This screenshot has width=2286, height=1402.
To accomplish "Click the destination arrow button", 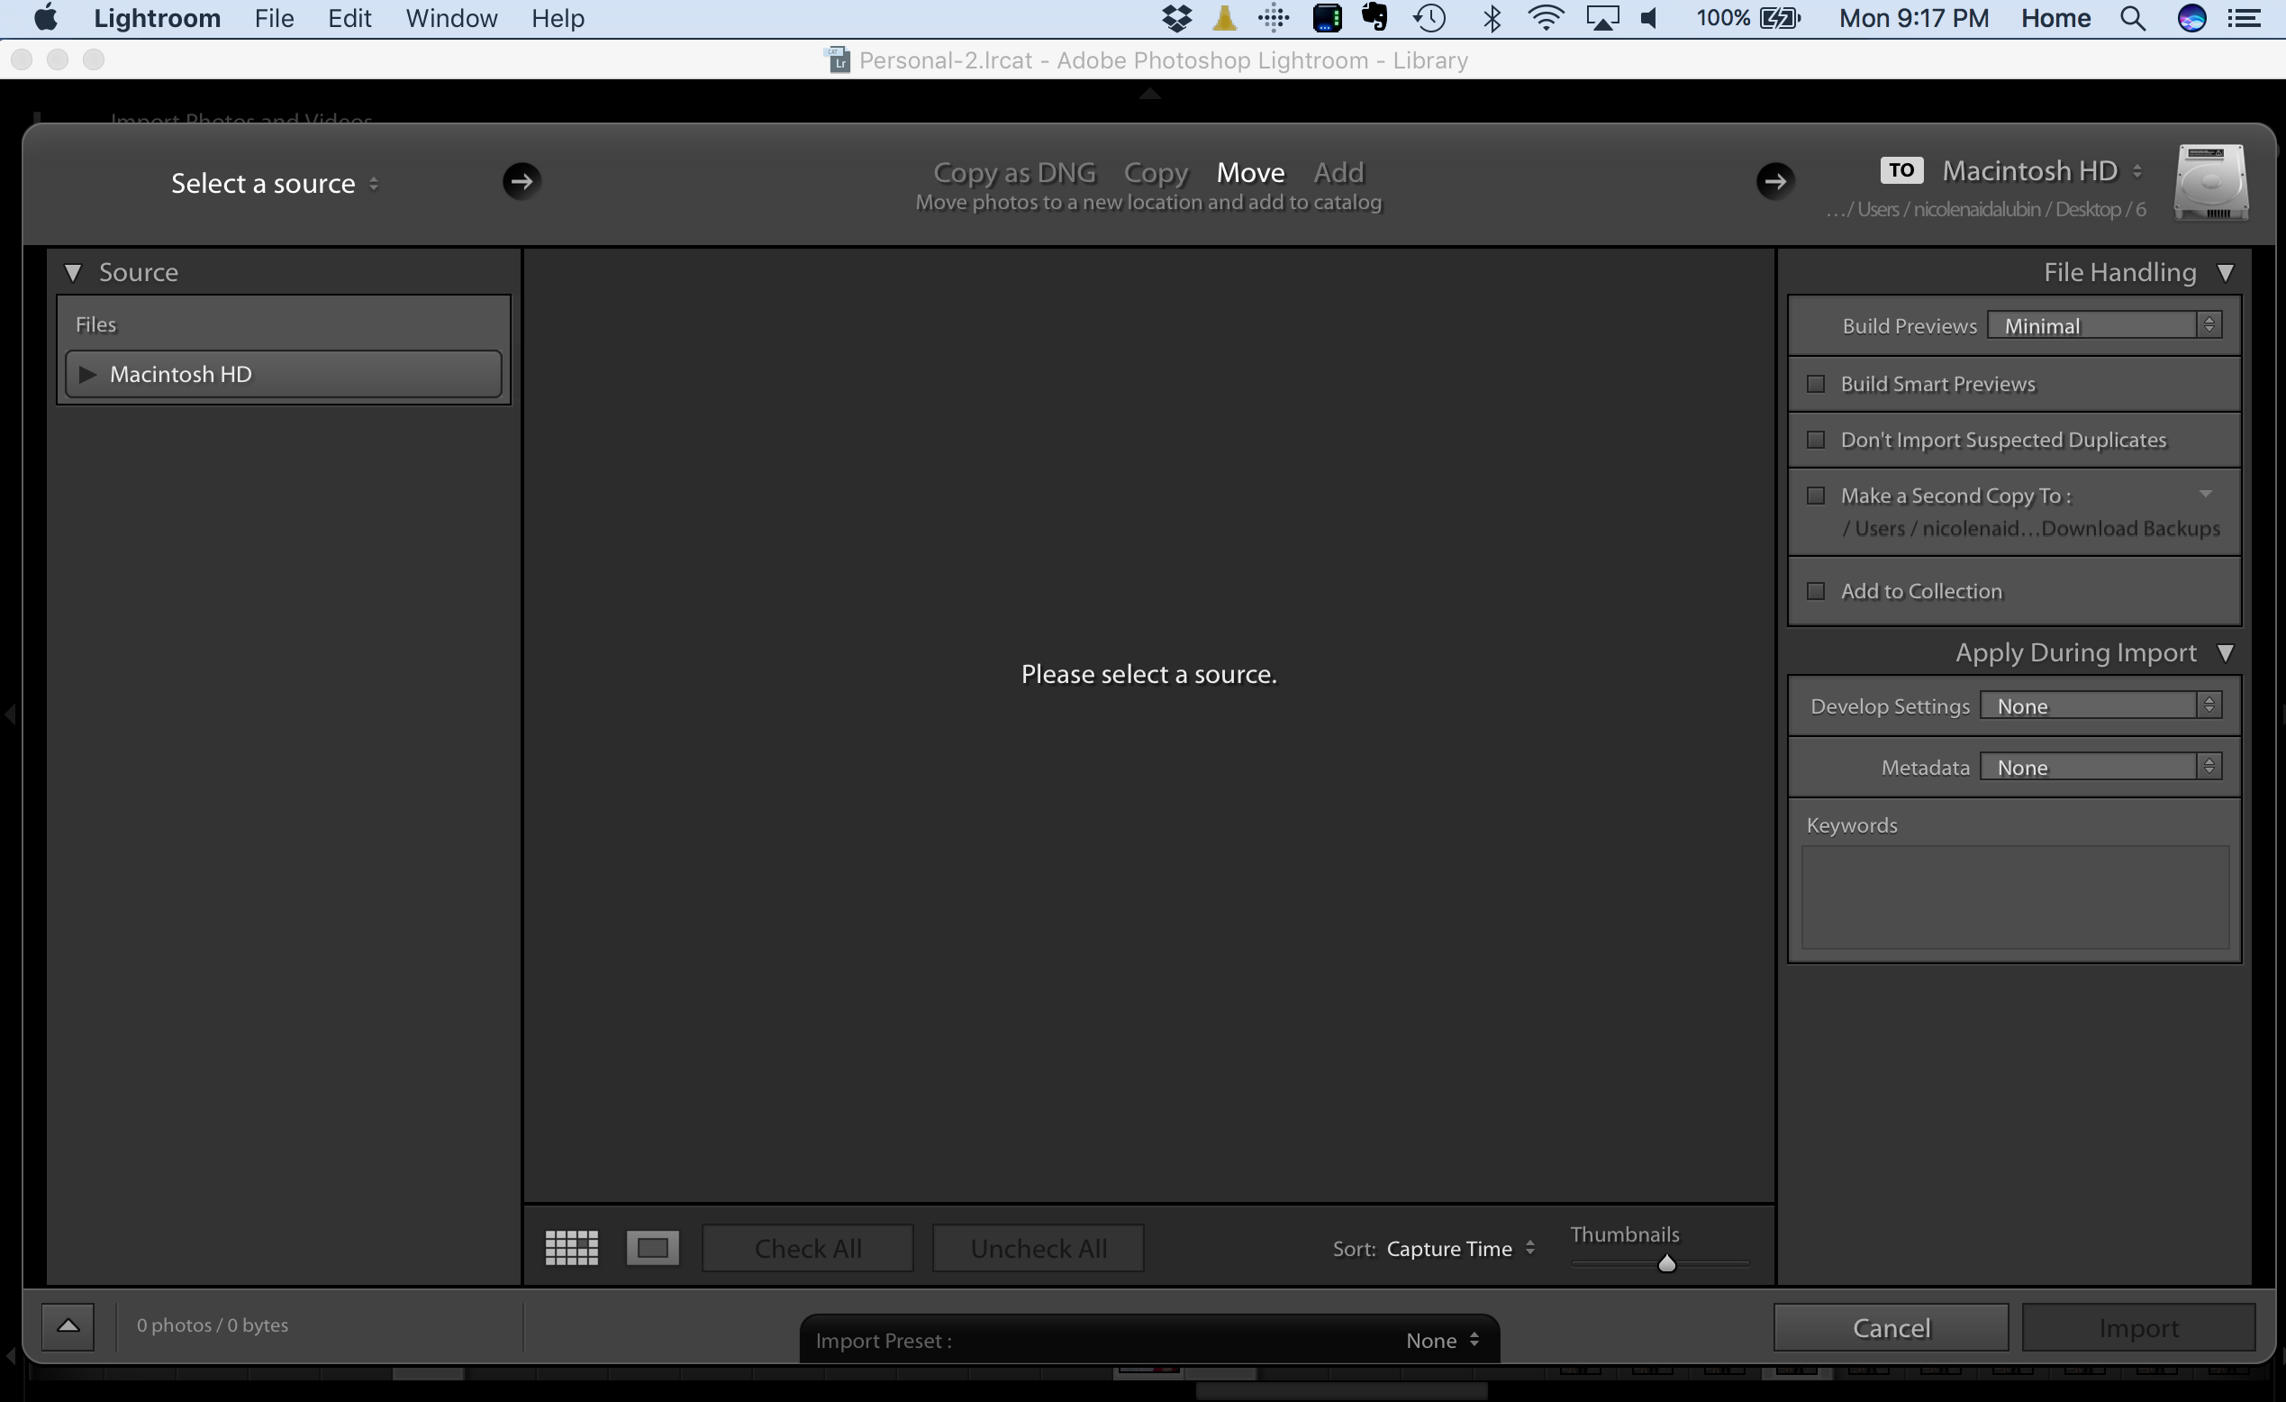I will coord(1774,181).
